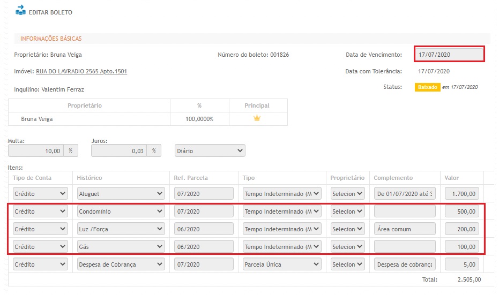The image size is (499, 295).
Task: Open Proprietário dropdown in the Gás row
Action: point(347,247)
